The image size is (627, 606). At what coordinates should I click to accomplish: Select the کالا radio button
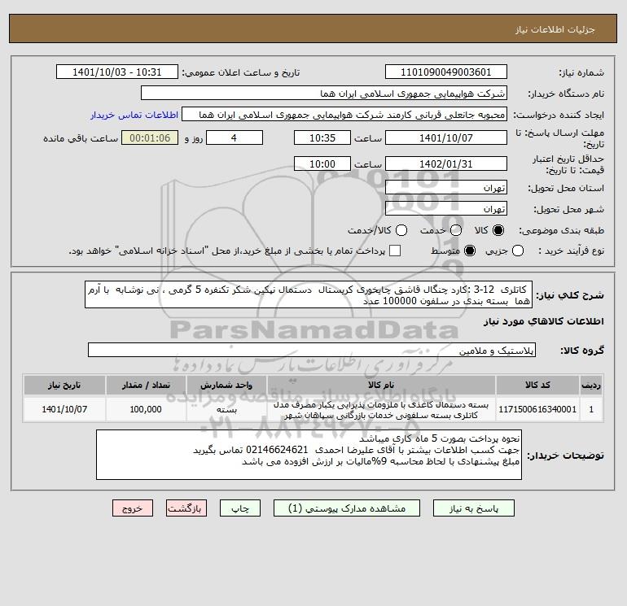click(x=498, y=230)
